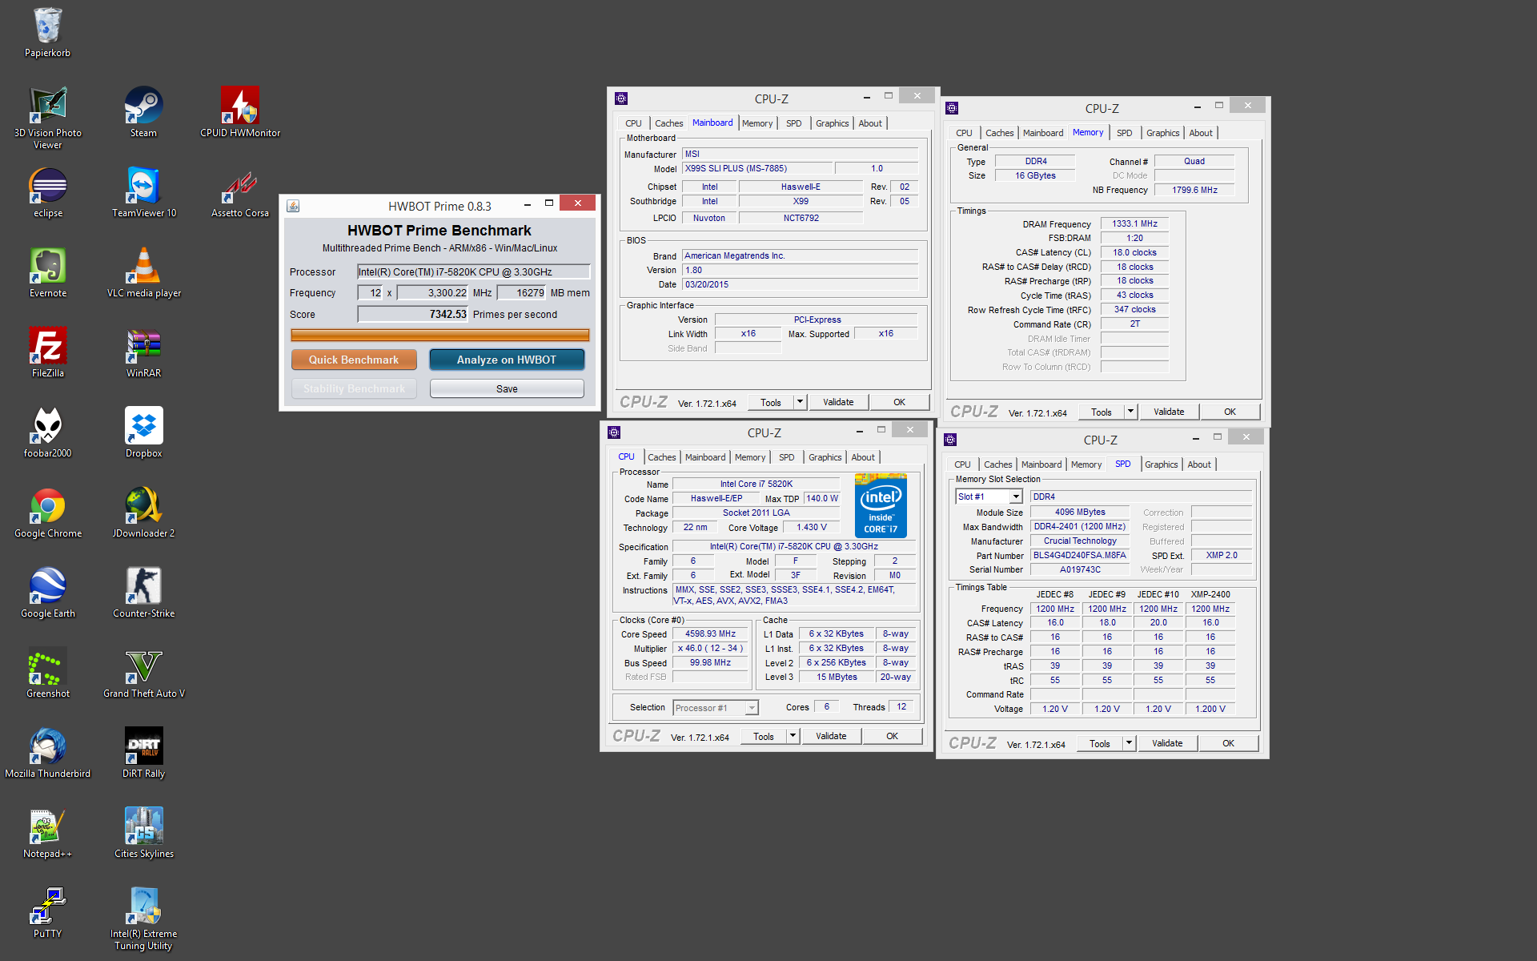Expand Tools dropdown arrow in Mainboard CPU-Z window
This screenshot has height=961, width=1537.
(800, 402)
